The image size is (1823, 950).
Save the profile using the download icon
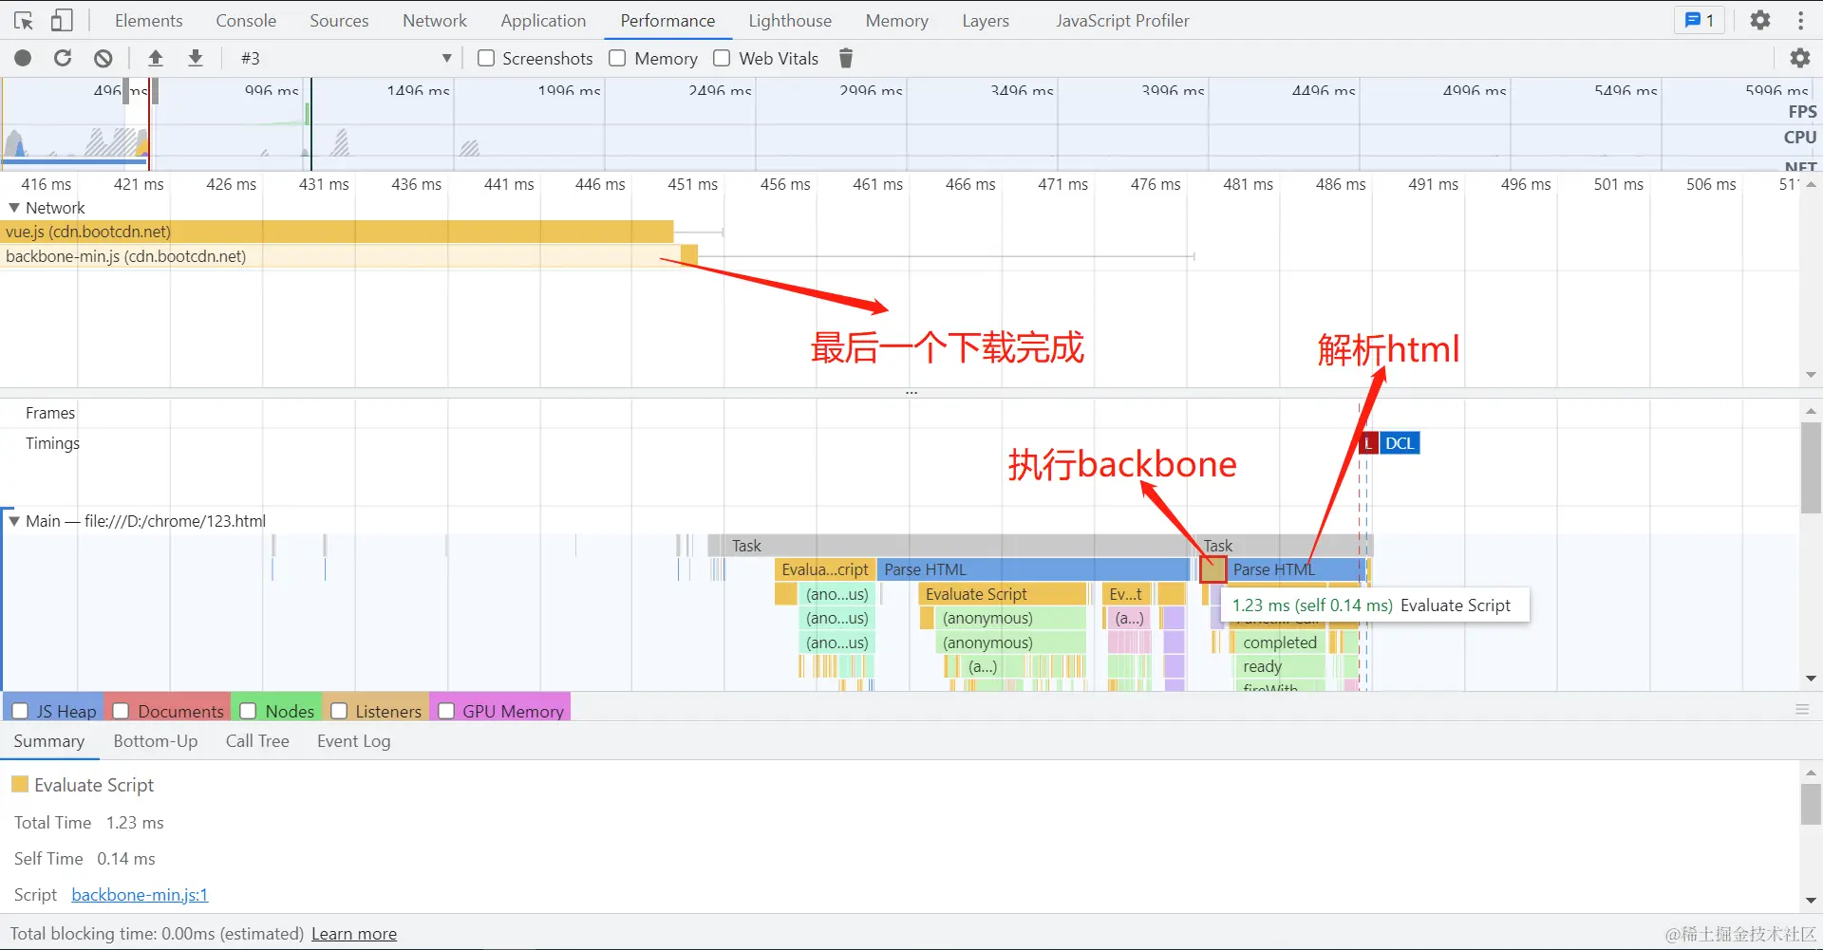point(196,58)
